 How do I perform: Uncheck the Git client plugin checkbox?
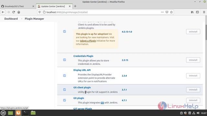64,90
